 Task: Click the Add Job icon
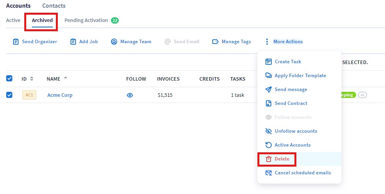pyautogui.click(x=73, y=42)
